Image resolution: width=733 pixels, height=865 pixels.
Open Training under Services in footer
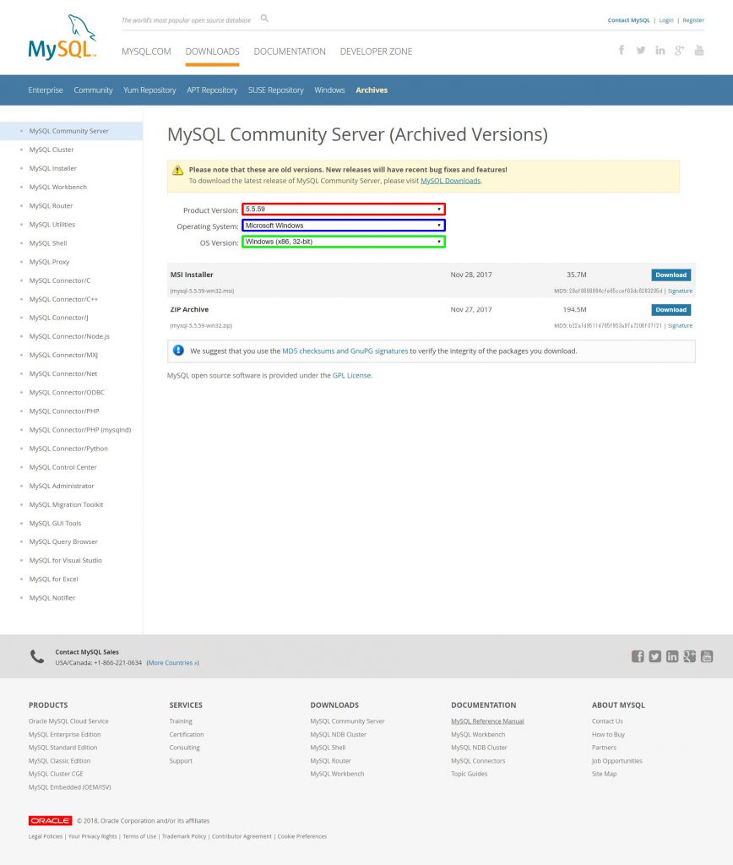tap(181, 721)
